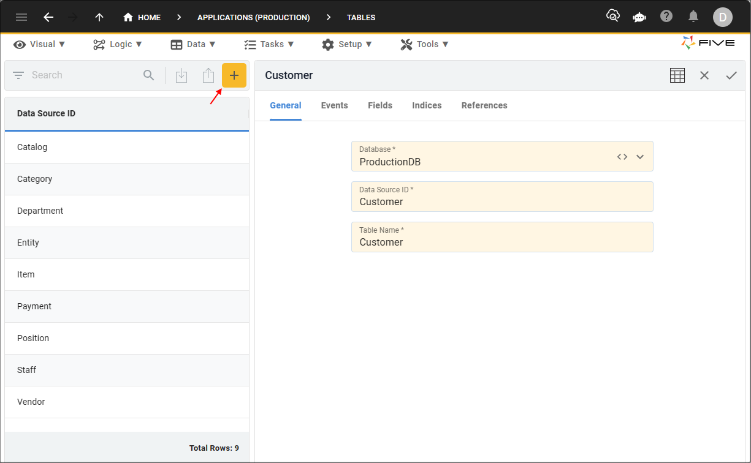The image size is (751, 463).
Task: Open the help question mark icon
Action: 666,17
